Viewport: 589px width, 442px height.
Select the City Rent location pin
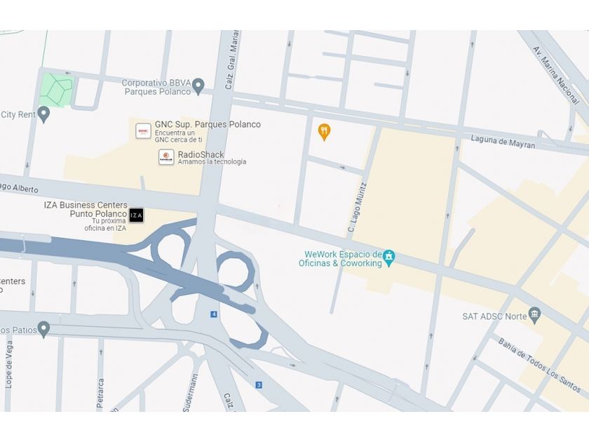[x=44, y=114]
